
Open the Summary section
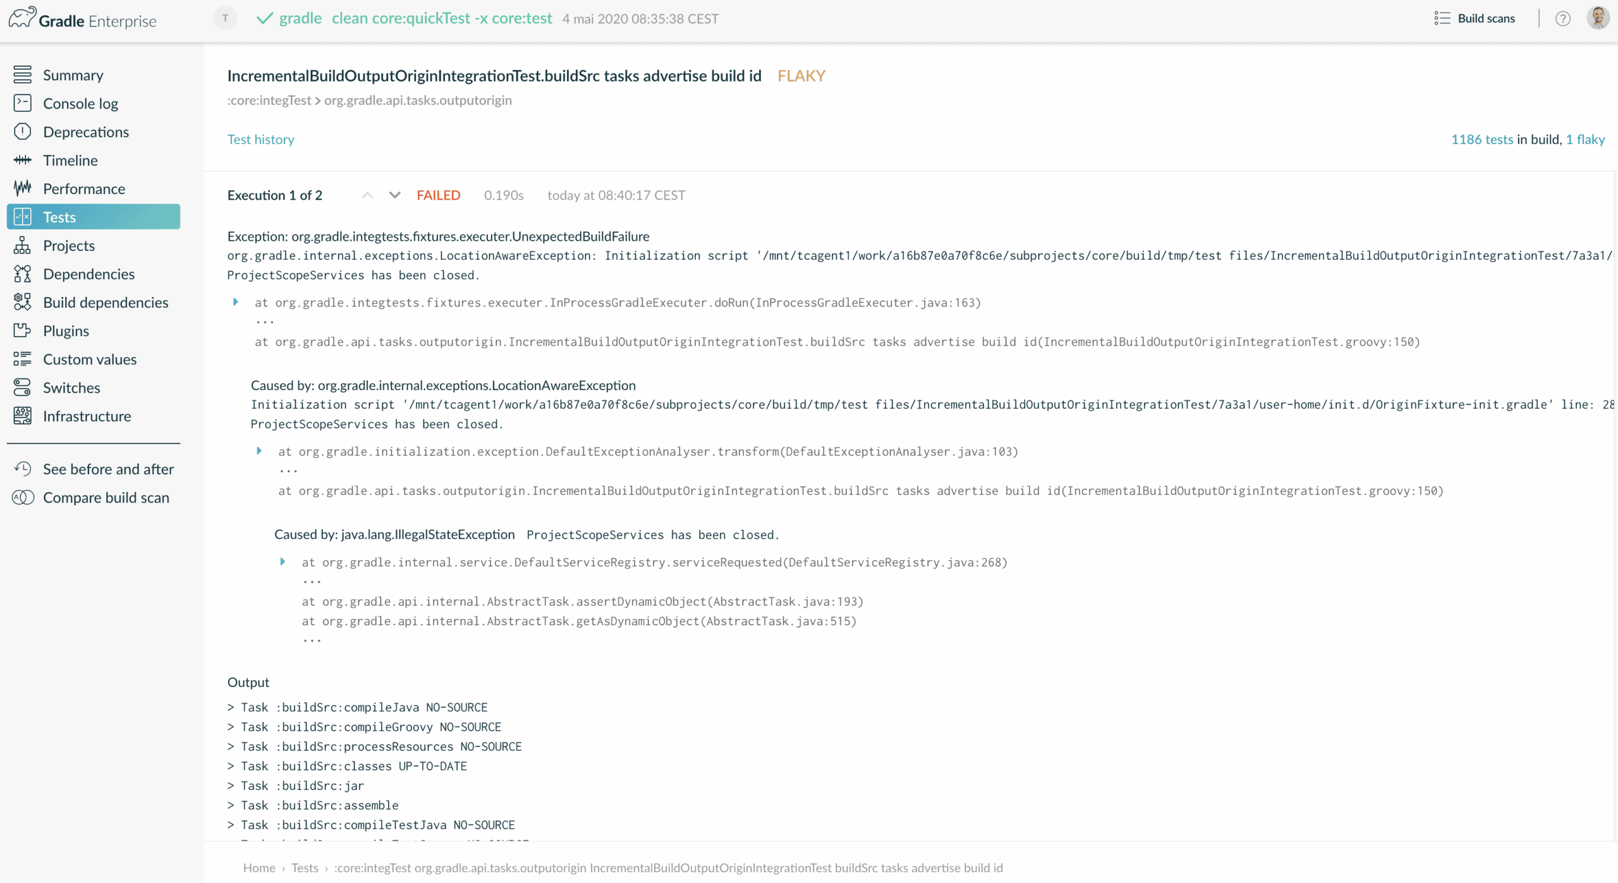(x=73, y=75)
